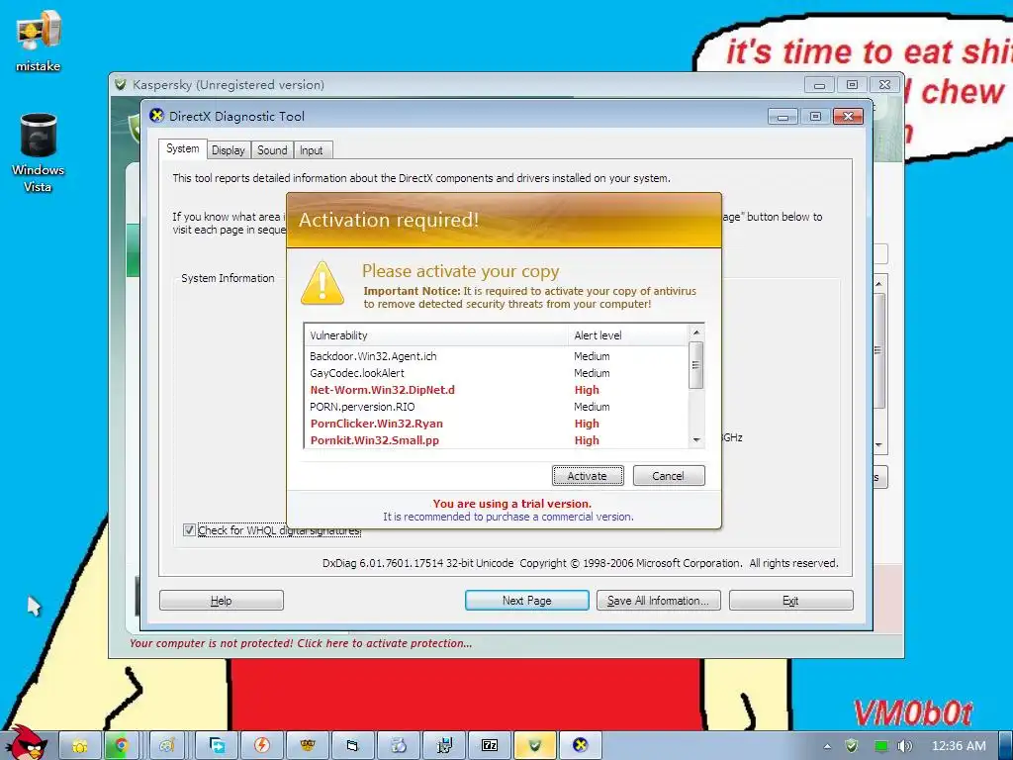Click 'purchase a commercial version' text
Image resolution: width=1013 pixels, height=760 pixels.
coord(560,517)
